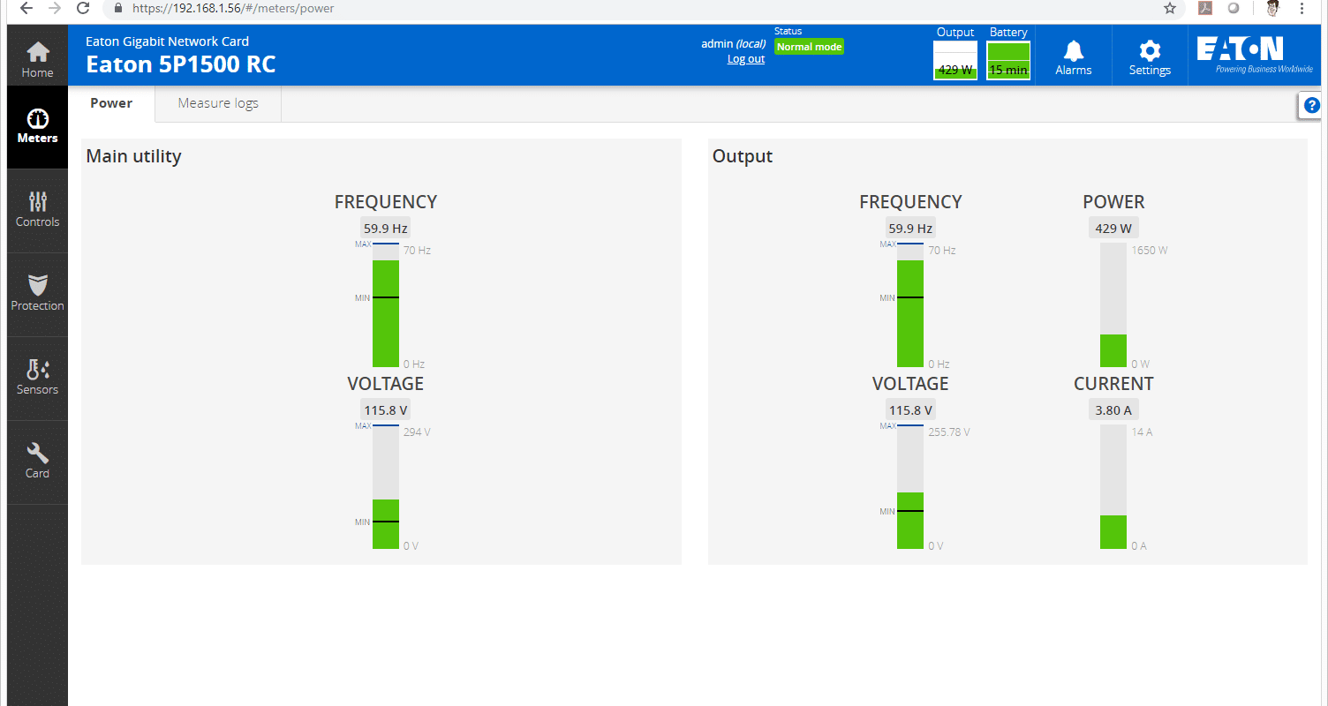Screen dimensions: 1328x706
Task: Click the browser back arrow
Action: tap(26, 9)
